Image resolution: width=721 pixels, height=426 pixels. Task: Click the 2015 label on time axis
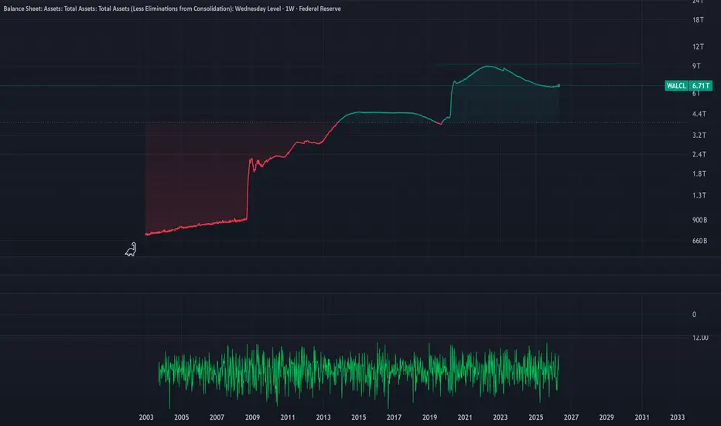(x=359, y=417)
